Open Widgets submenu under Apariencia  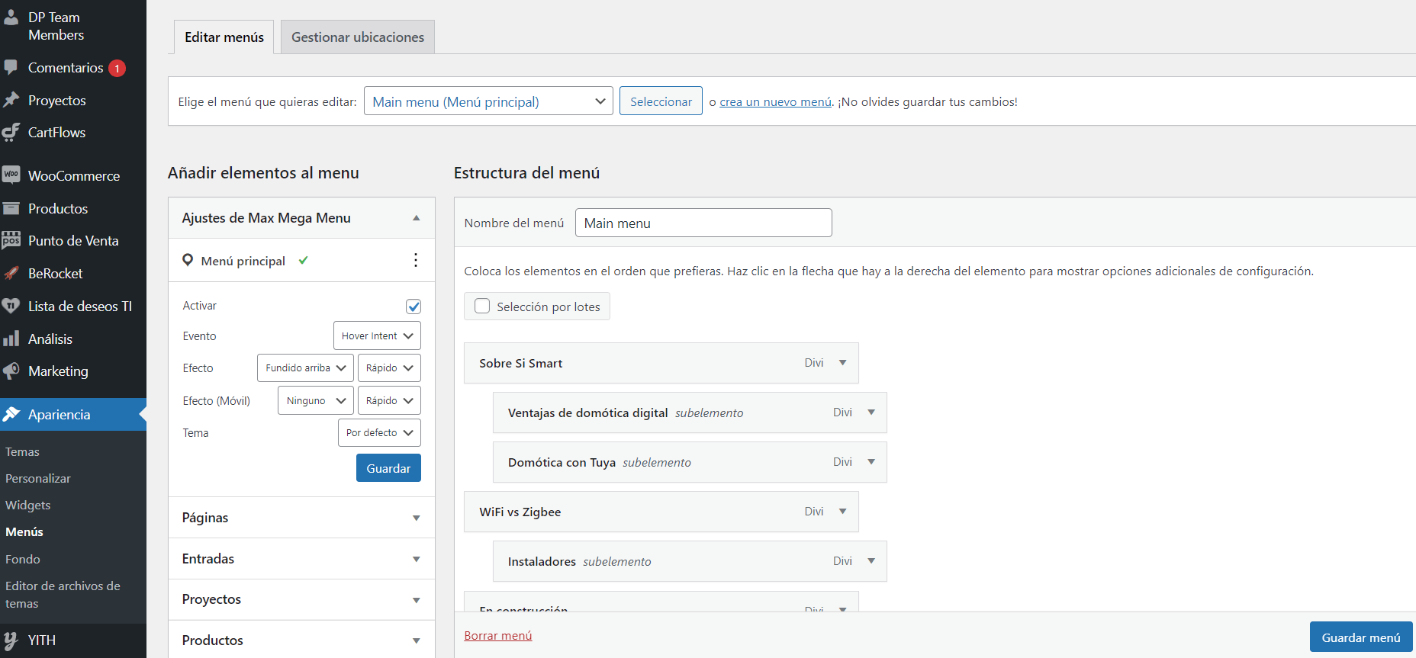click(28, 506)
